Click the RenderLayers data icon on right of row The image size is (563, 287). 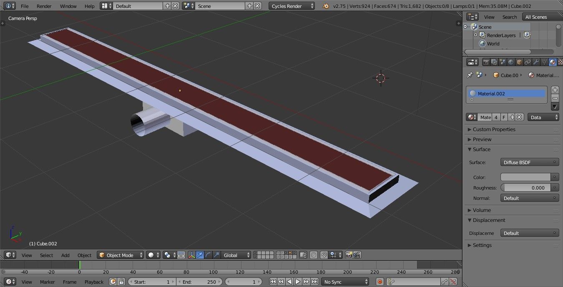[527, 35]
